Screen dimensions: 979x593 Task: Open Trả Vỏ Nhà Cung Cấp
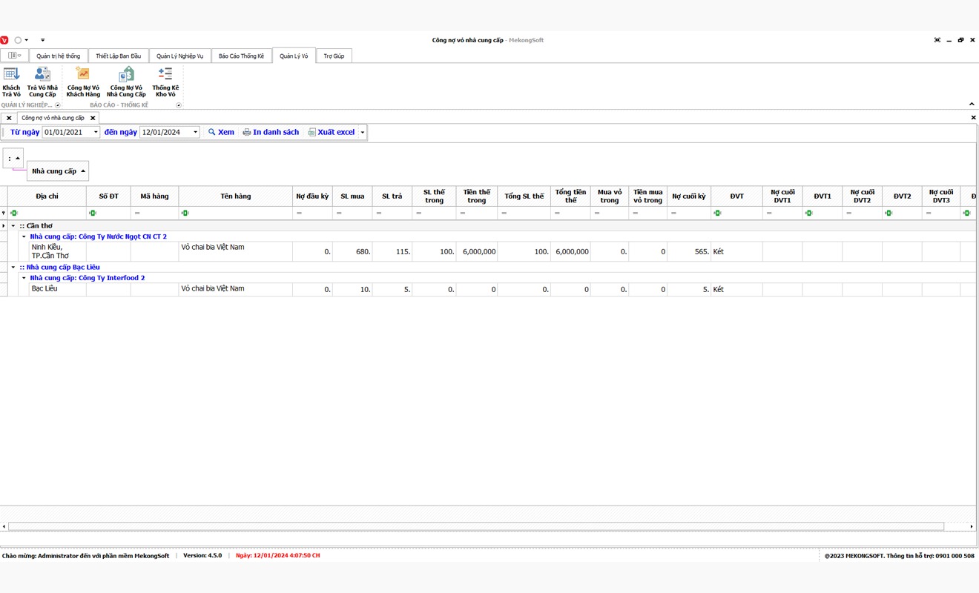point(42,82)
